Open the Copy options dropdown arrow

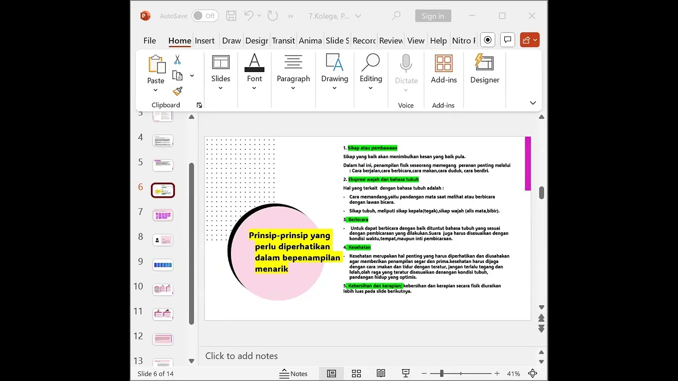click(x=192, y=76)
